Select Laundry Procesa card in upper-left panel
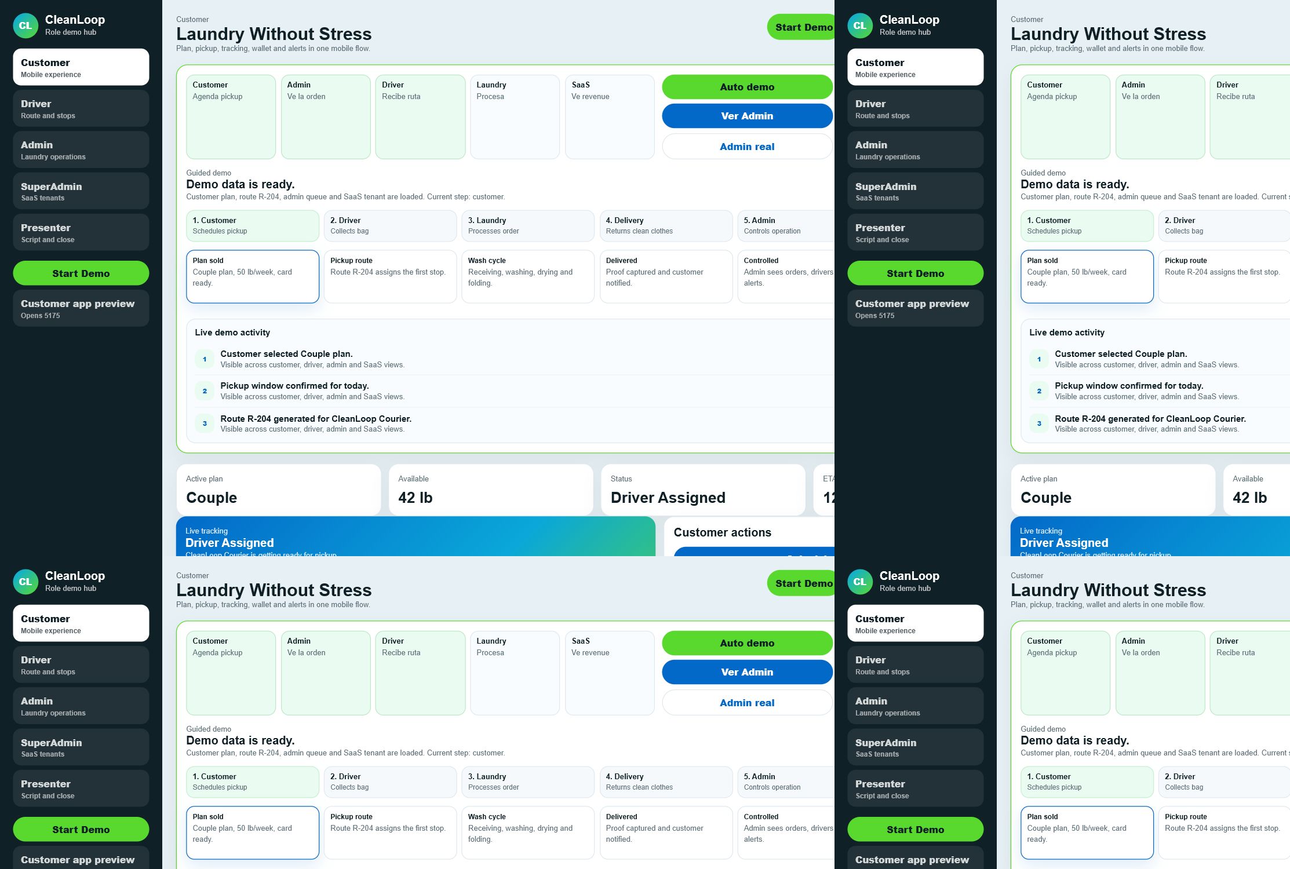 (x=515, y=116)
